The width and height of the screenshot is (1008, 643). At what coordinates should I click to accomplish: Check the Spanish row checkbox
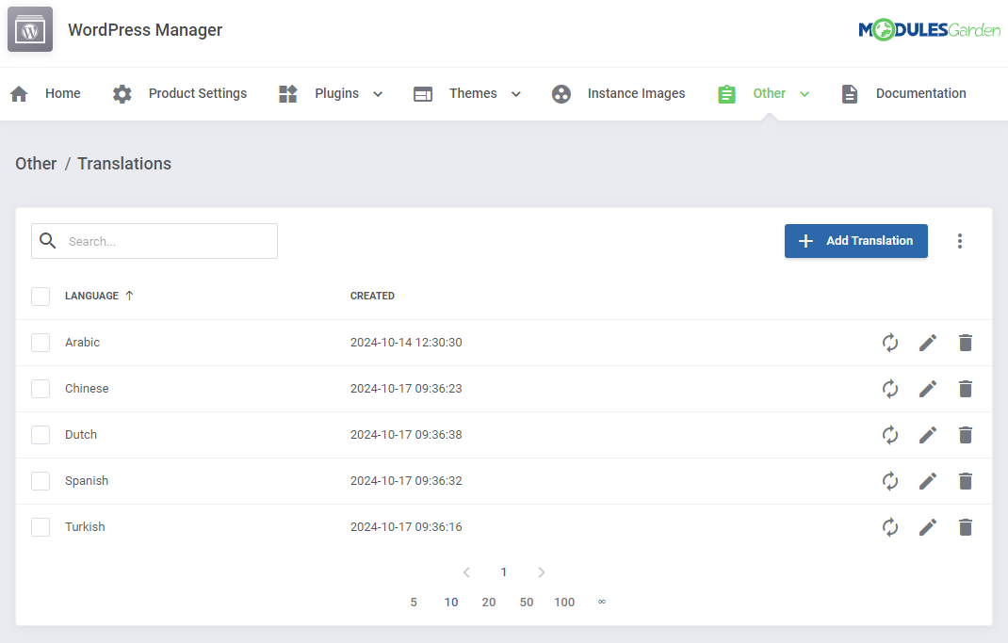41,481
